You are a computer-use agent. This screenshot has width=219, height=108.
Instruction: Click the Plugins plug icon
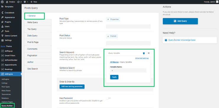2,22
